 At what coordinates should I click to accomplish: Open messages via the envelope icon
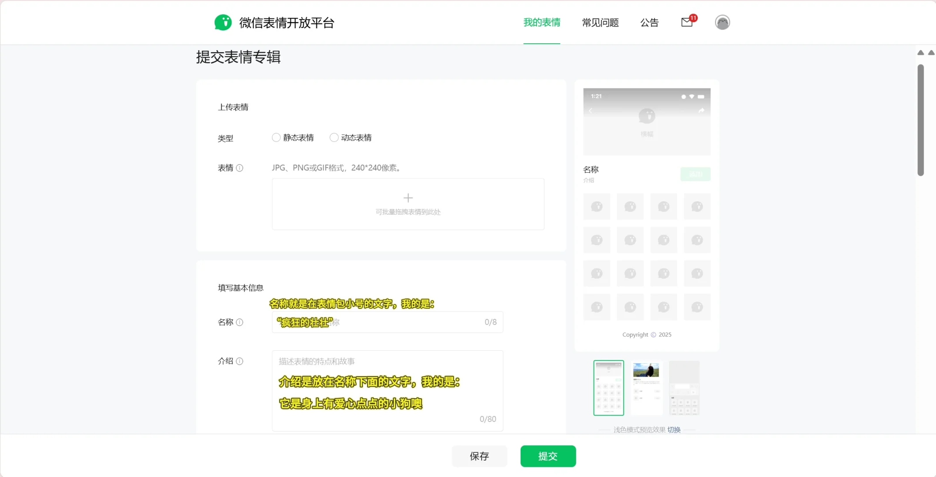(x=686, y=22)
